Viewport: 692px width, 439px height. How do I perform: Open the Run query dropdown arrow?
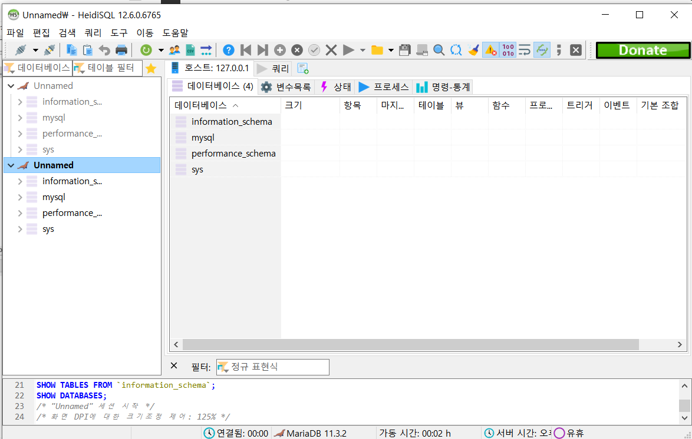coord(363,50)
